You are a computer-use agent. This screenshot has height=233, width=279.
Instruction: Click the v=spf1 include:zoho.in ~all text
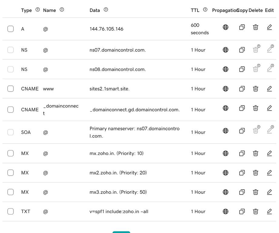point(119,211)
